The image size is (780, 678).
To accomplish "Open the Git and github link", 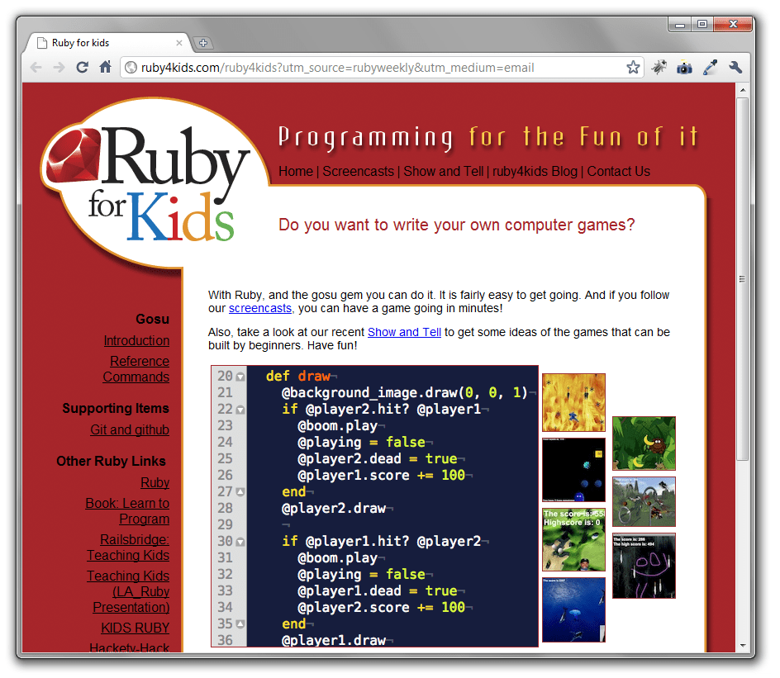I will [x=130, y=430].
